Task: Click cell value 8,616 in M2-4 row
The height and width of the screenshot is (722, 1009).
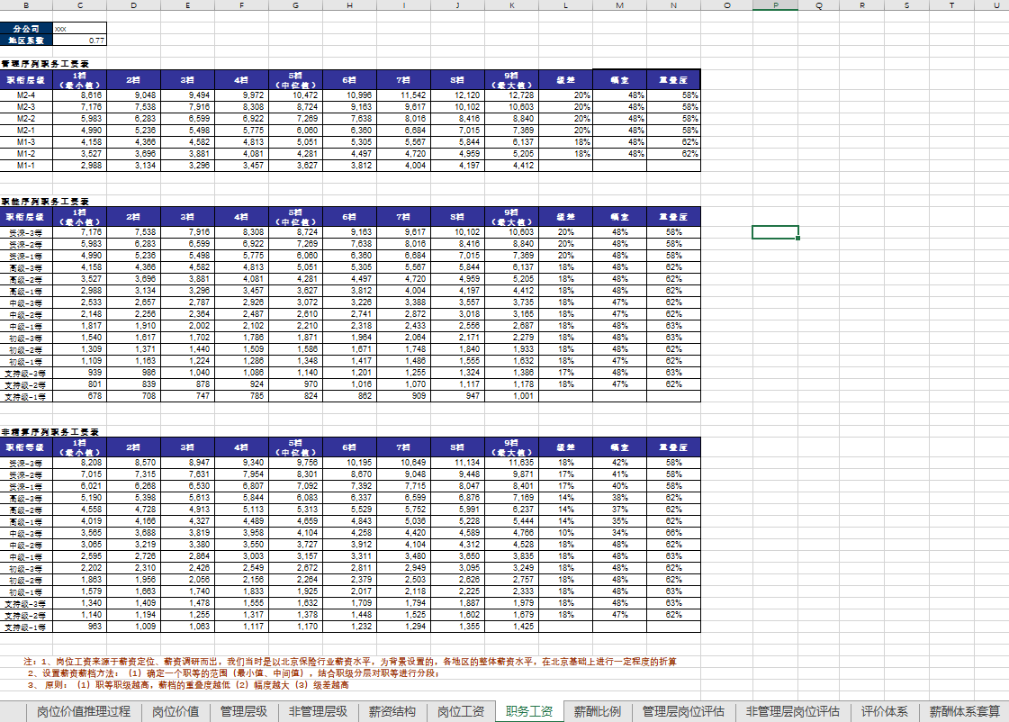Action: click(x=80, y=95)
